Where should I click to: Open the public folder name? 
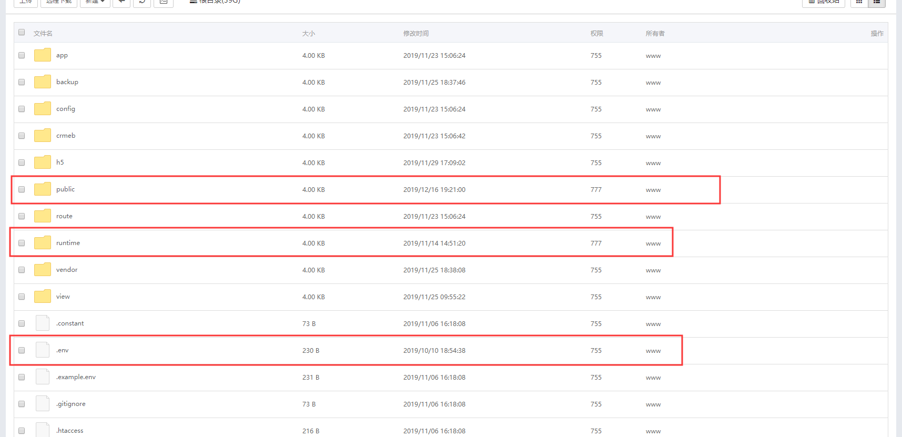[66, 189]
